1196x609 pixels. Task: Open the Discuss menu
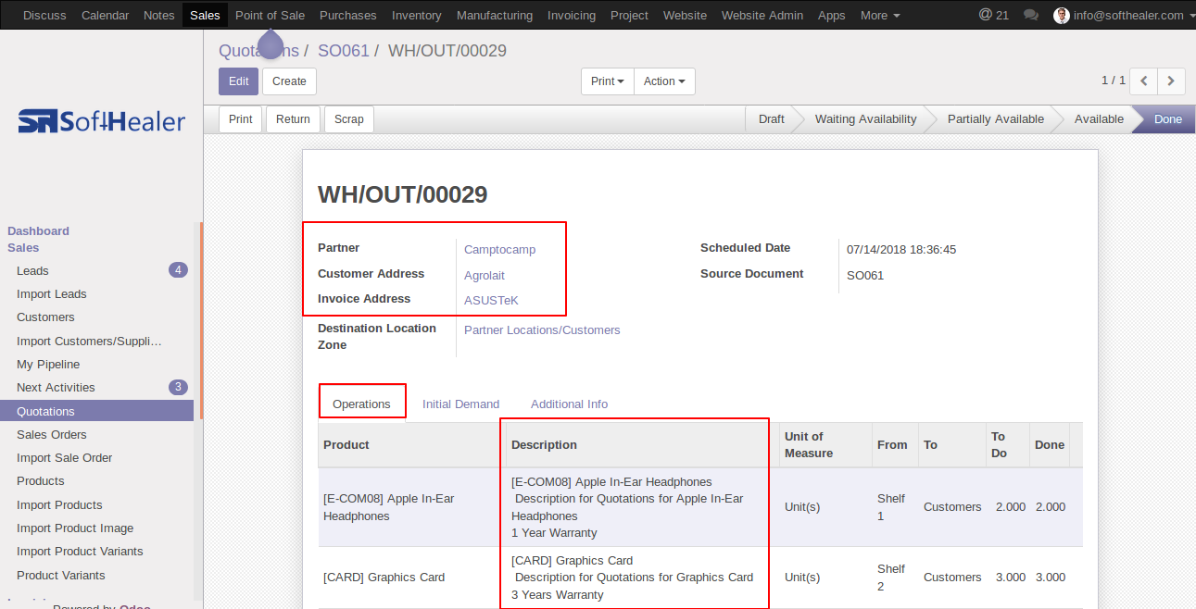44,15
